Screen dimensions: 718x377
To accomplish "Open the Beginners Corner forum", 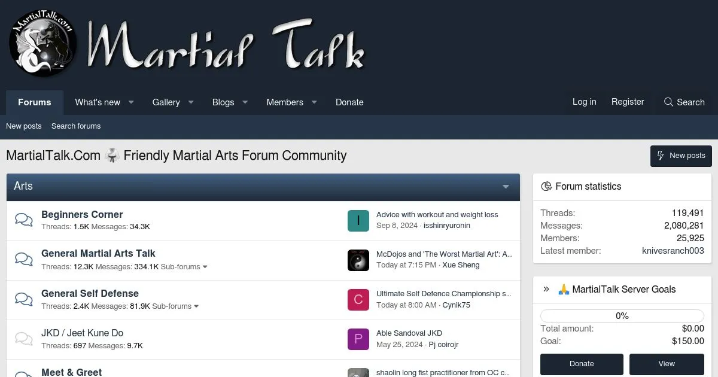I will pos(82,214).
